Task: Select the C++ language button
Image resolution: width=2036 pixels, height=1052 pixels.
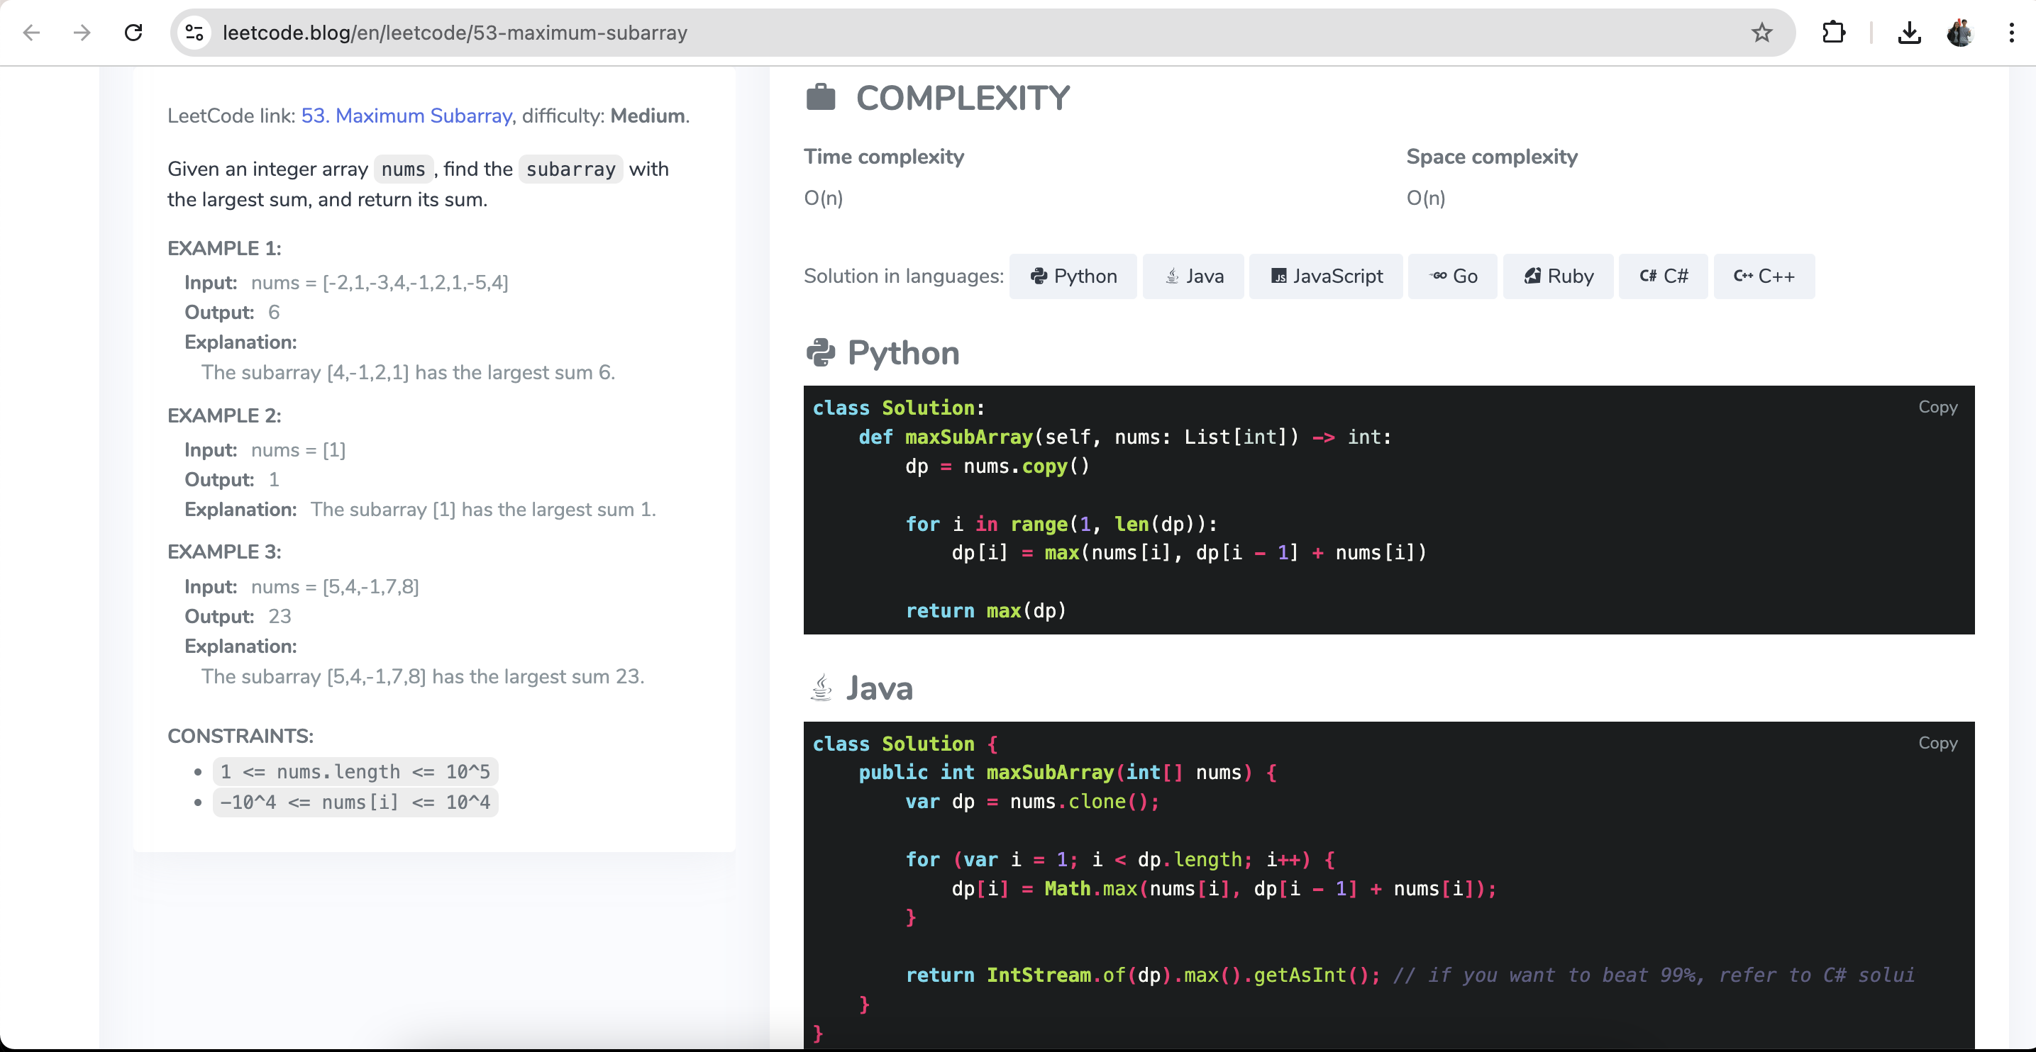Action: (1764, 276)
